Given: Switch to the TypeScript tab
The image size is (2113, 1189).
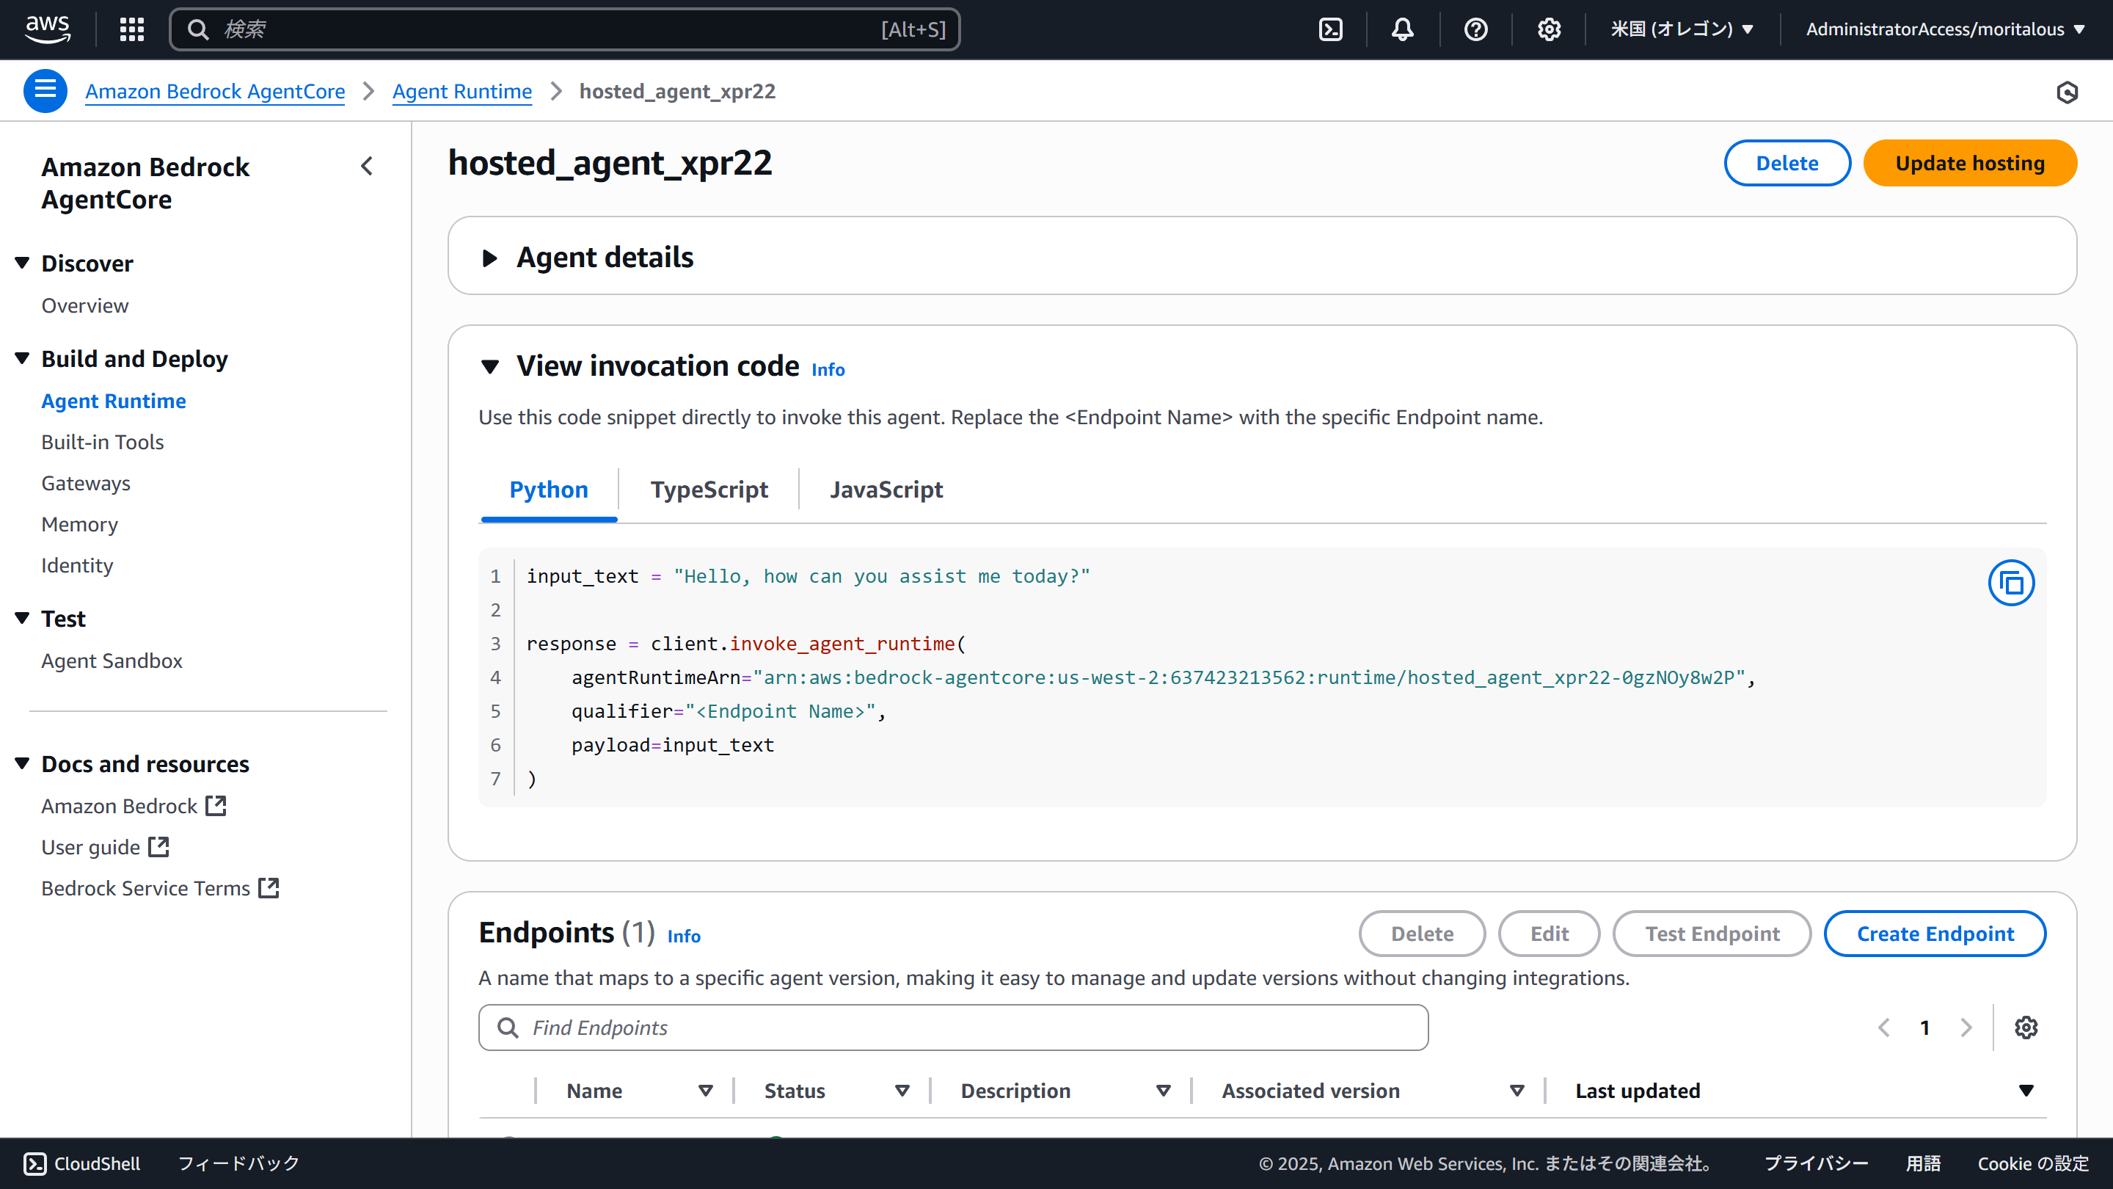Looking at the screenshot, I should (709, 489).
